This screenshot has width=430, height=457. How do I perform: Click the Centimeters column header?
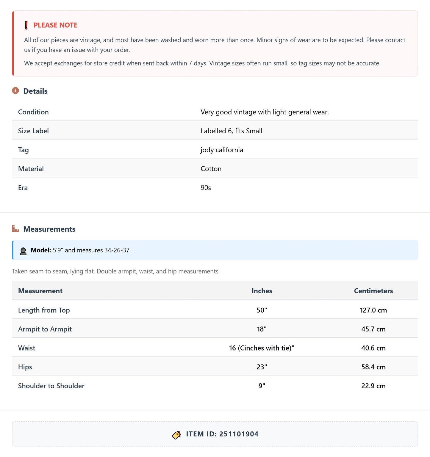(373, 291)
